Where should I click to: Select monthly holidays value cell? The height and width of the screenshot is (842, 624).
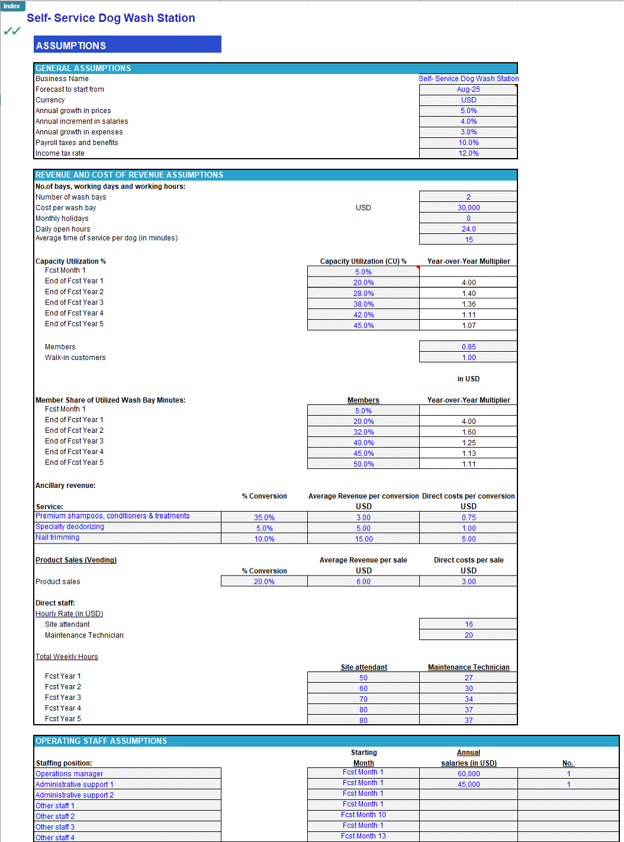coord(468,218)
